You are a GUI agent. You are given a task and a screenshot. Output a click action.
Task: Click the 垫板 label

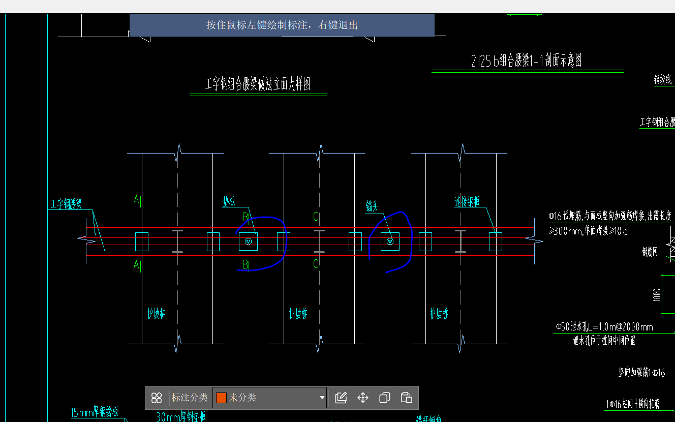pos(229,202)
